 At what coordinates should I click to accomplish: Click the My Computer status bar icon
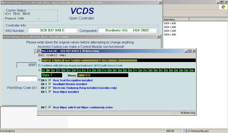click(186, 131)
